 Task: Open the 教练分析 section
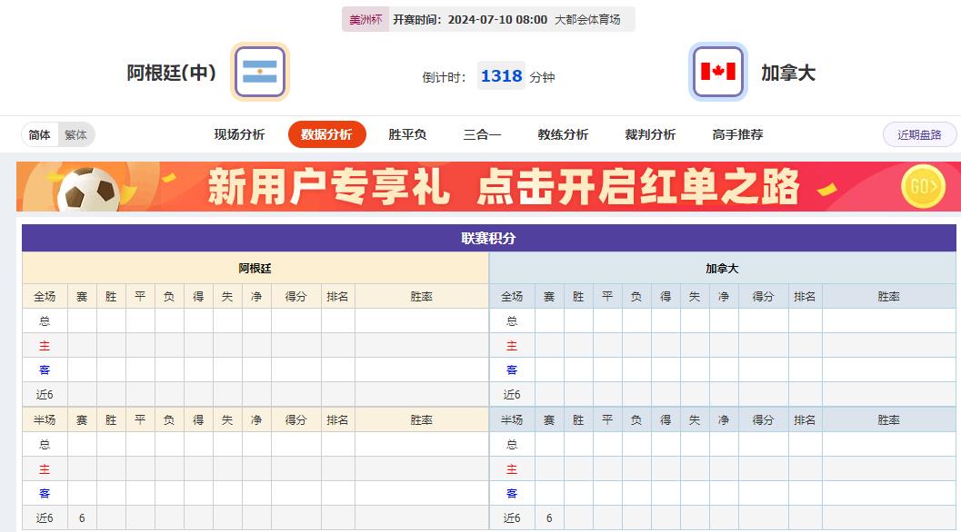point(565,133)
